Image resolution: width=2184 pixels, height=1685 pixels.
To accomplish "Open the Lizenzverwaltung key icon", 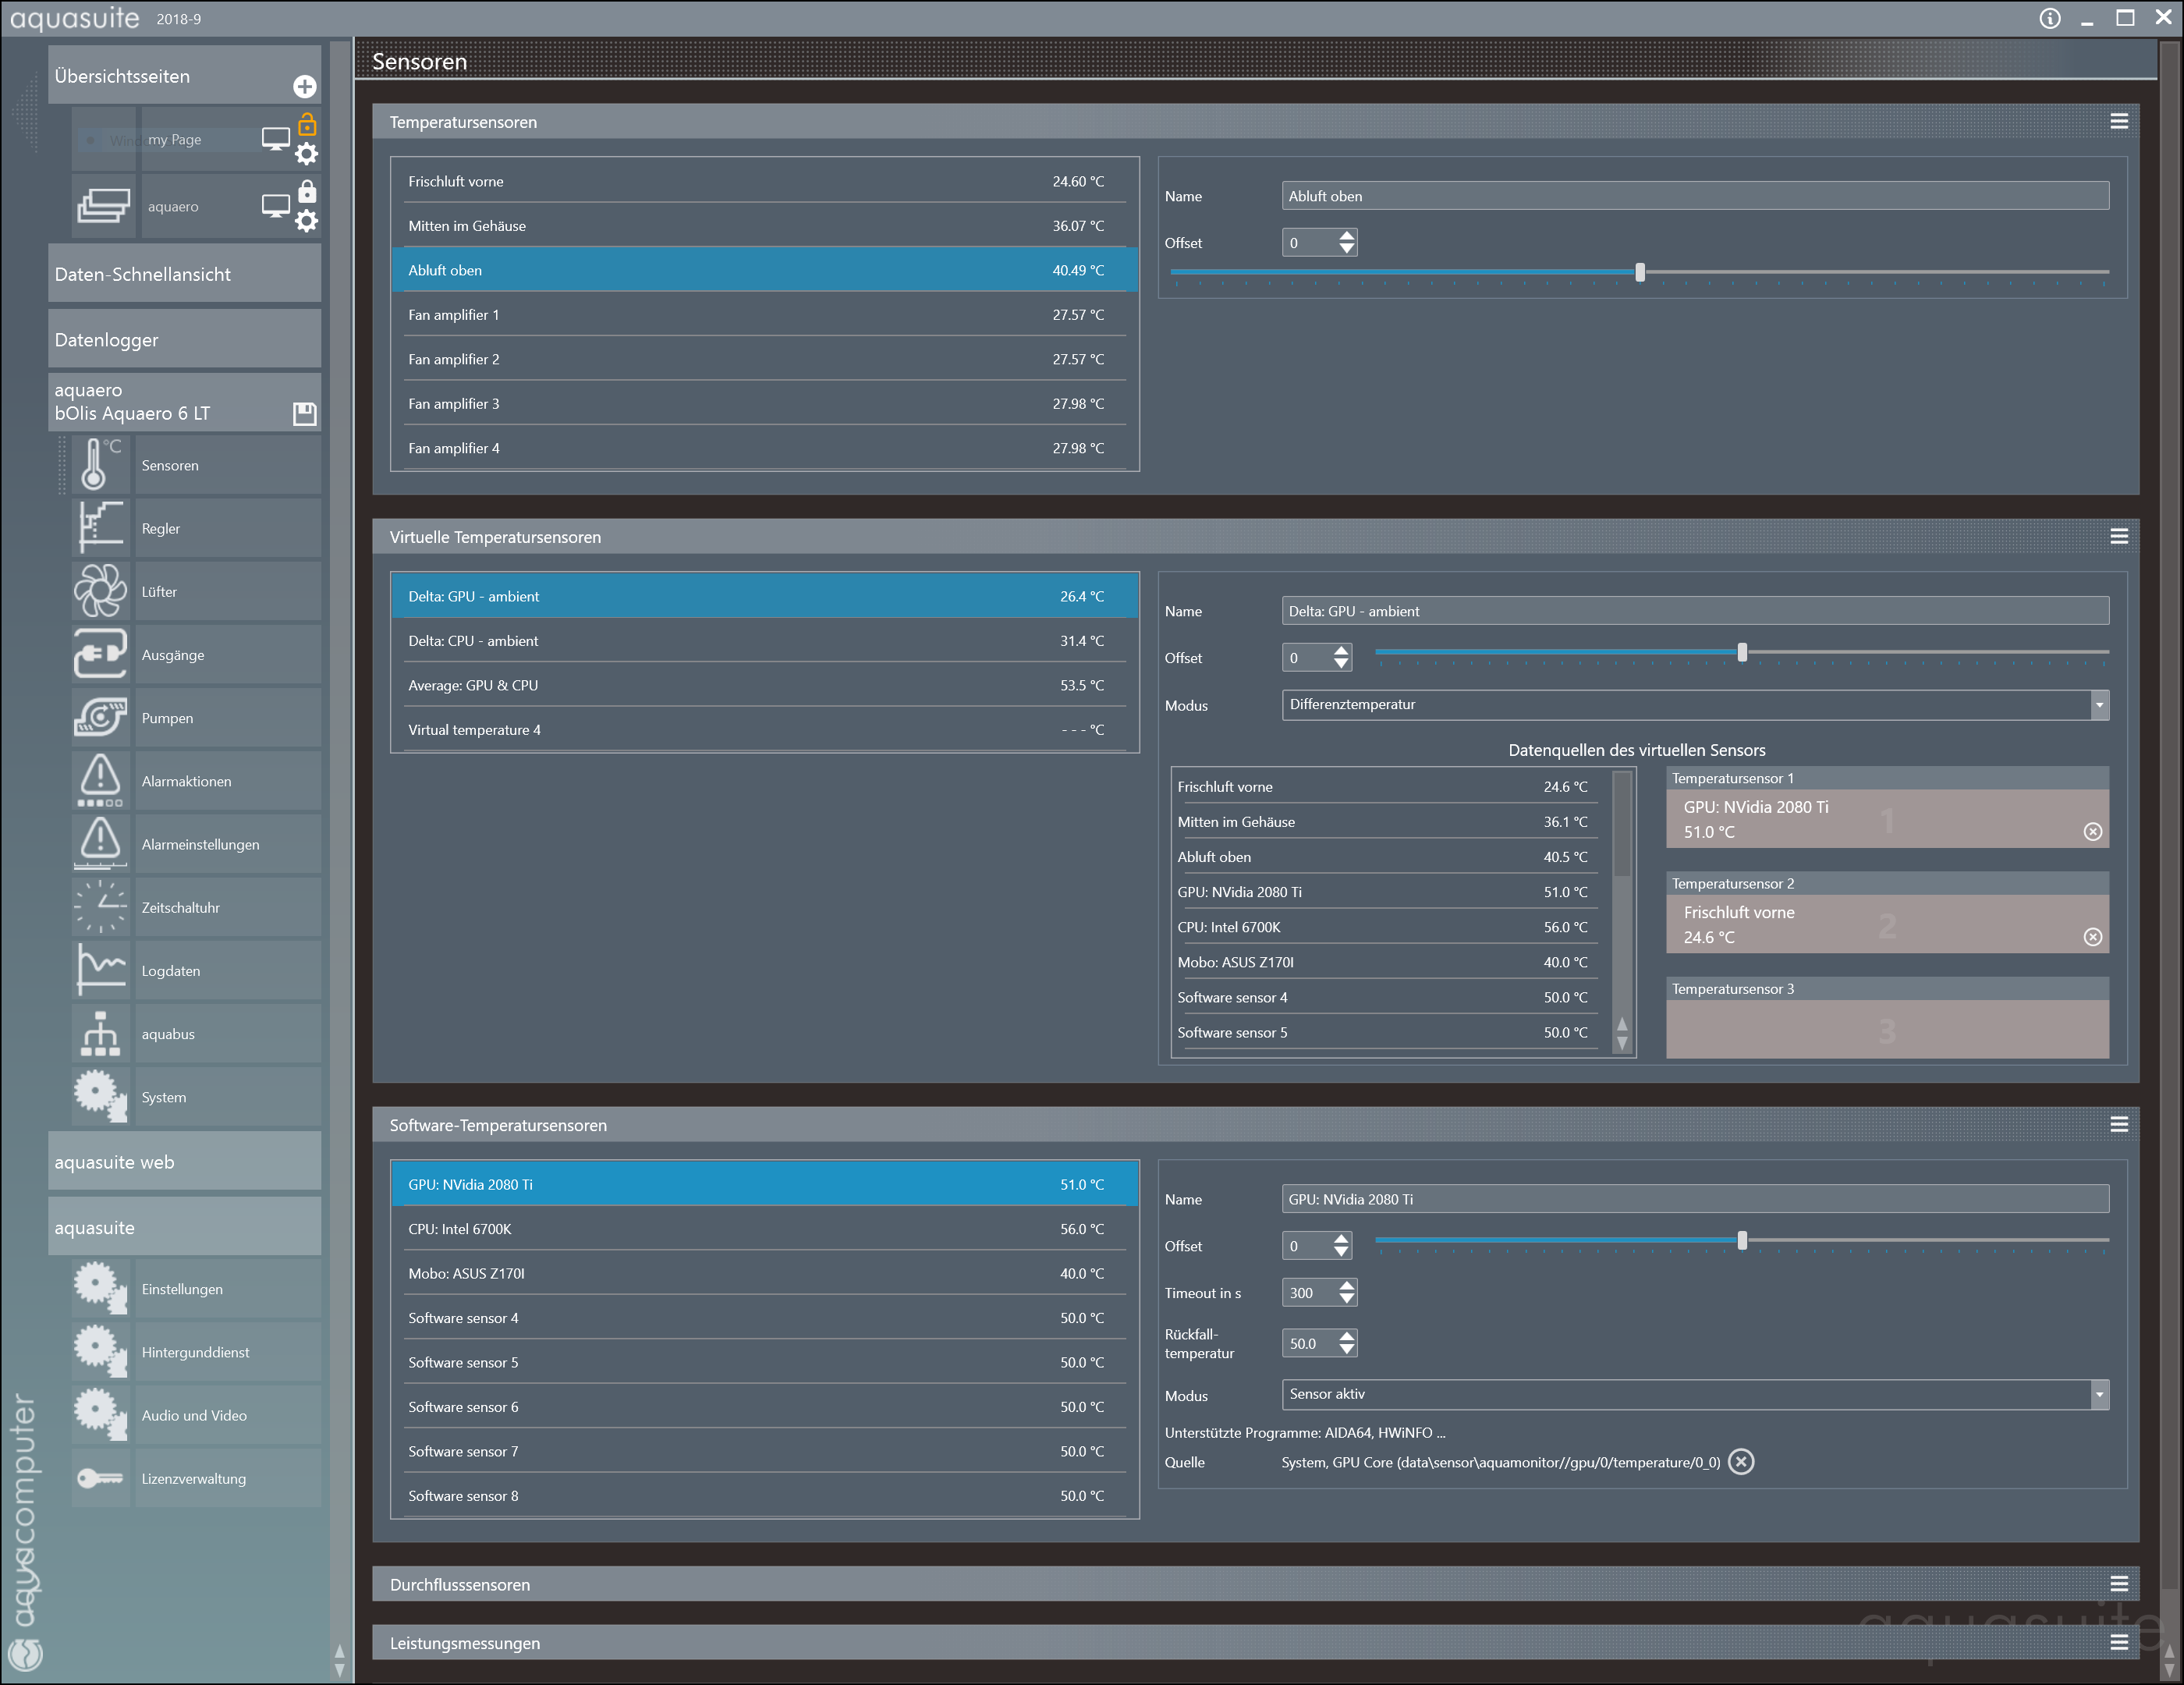I will pyautogui.click(x=100, y=1478).
